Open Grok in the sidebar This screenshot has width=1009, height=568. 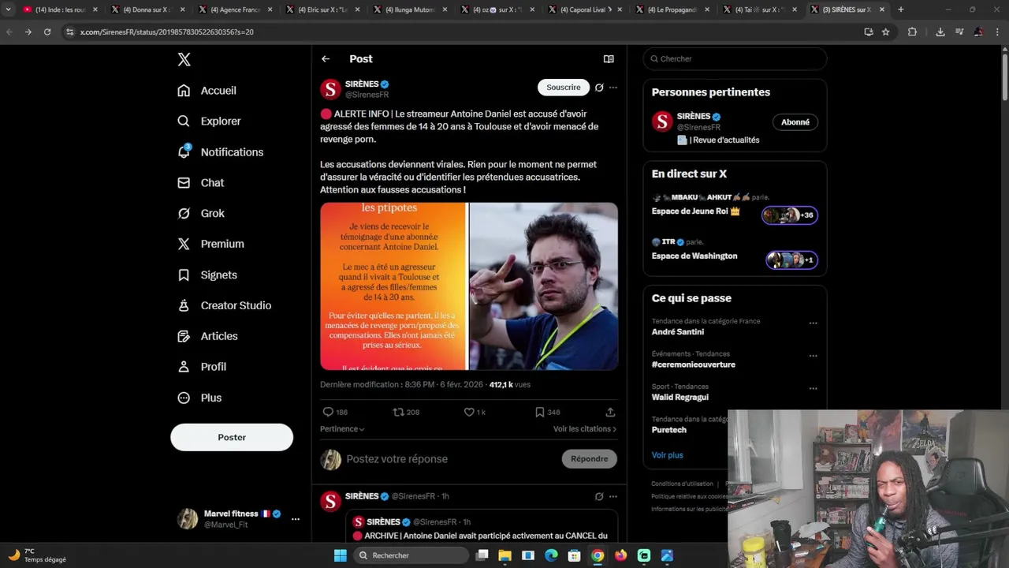201,214
